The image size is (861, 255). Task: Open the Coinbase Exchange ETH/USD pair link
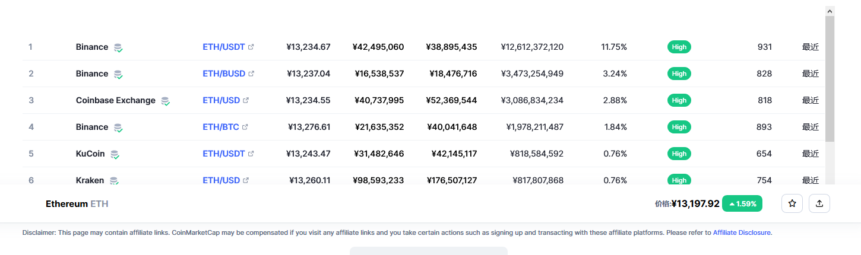coord(221,100)
